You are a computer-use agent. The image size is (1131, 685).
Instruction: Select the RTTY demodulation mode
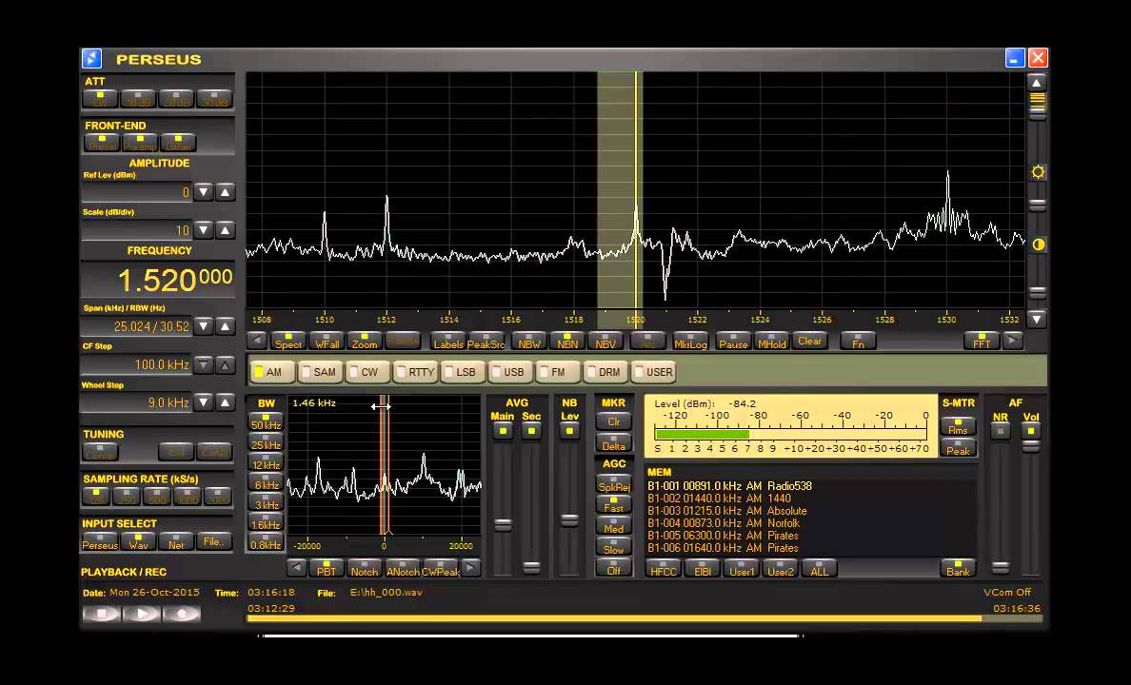tap(415, 372)
